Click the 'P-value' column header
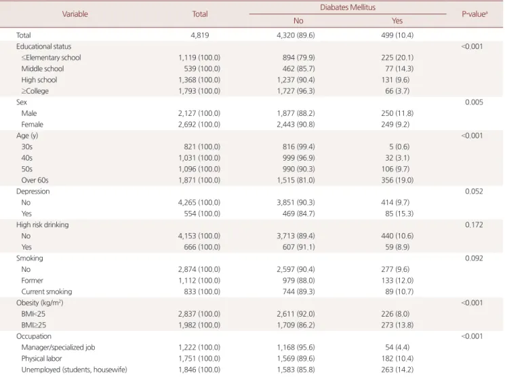505x377 pixels. click(x=474, y=14)
